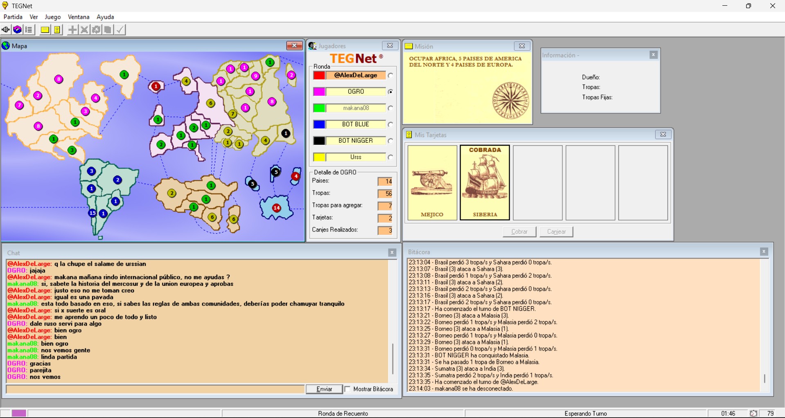Click the globe map icon in toolbar
Image resolution: width=785 pixels, height=418 pixels.
click(17, 30)
